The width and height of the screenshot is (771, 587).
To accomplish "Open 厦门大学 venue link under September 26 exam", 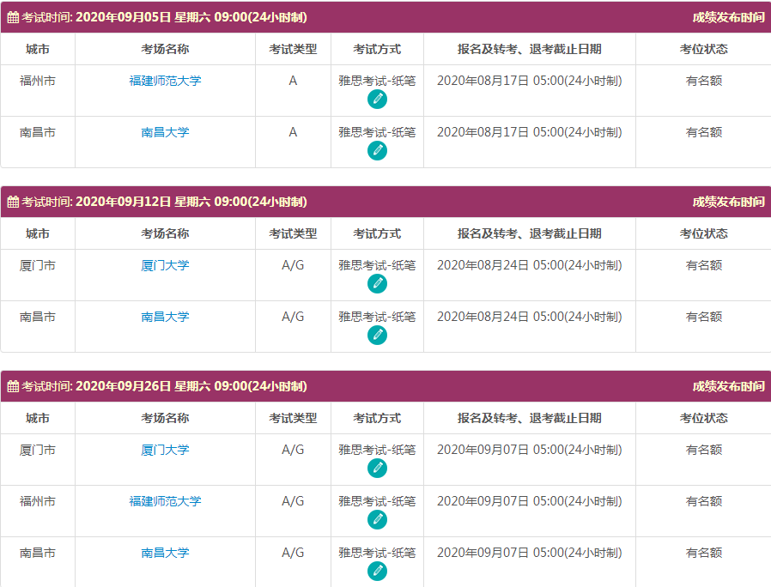I will click(x=165, y=450).
